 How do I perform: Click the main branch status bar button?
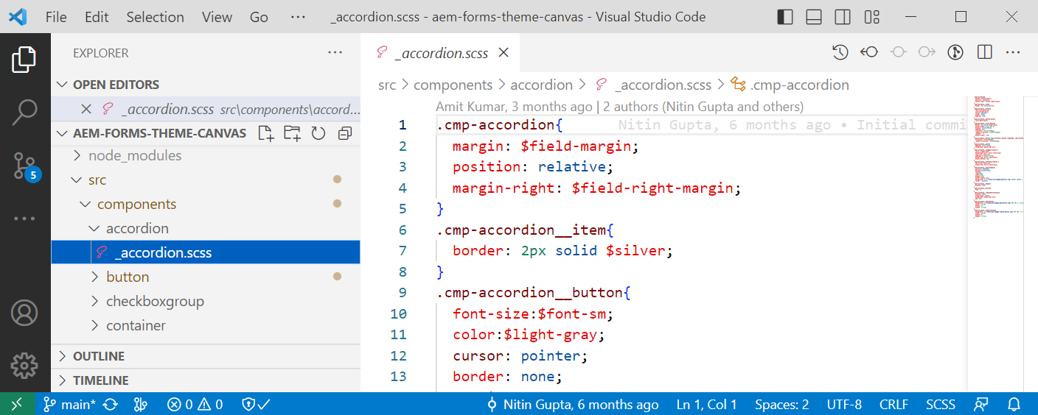(x=69, y=404)
